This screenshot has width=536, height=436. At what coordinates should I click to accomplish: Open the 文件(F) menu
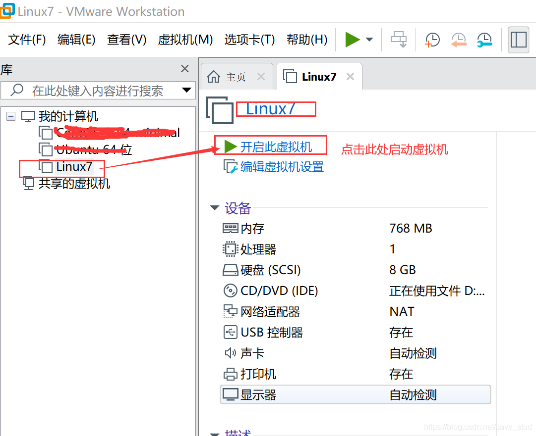[27, 40]
